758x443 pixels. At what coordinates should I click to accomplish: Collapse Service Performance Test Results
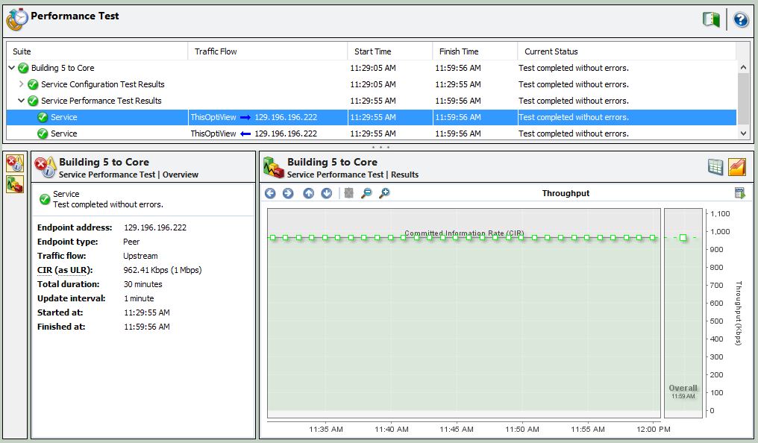point(22,101)
